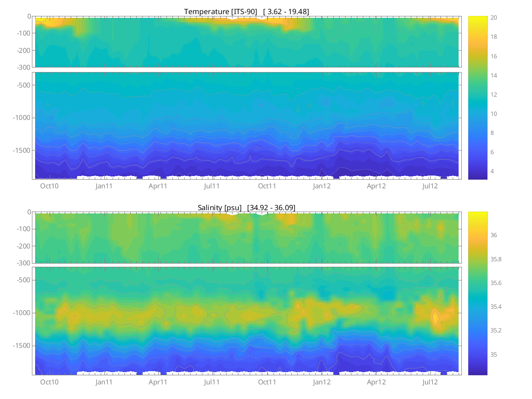
Task: Click the -100 depth label on temperature plot
Action: coord(24,33)
